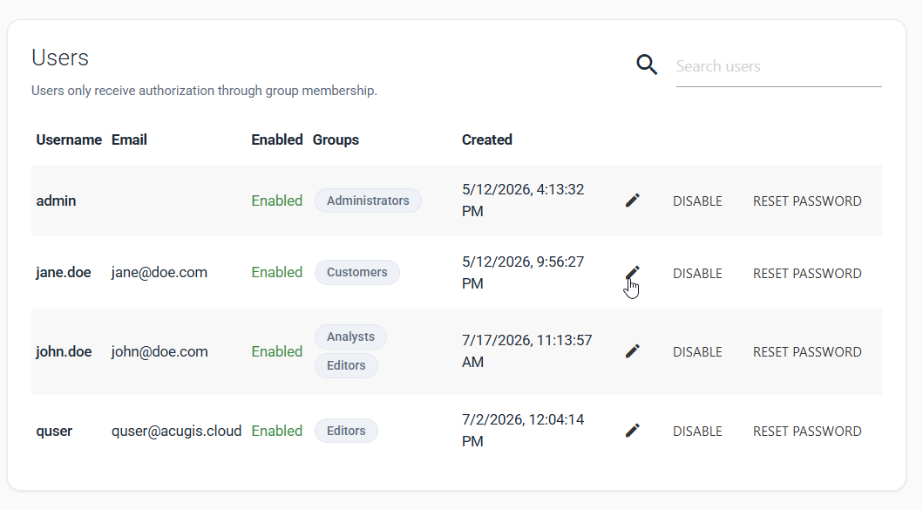Select the admin username cell
The width and height of the screenshot is (923, 510).
click(x=56, y=201)
